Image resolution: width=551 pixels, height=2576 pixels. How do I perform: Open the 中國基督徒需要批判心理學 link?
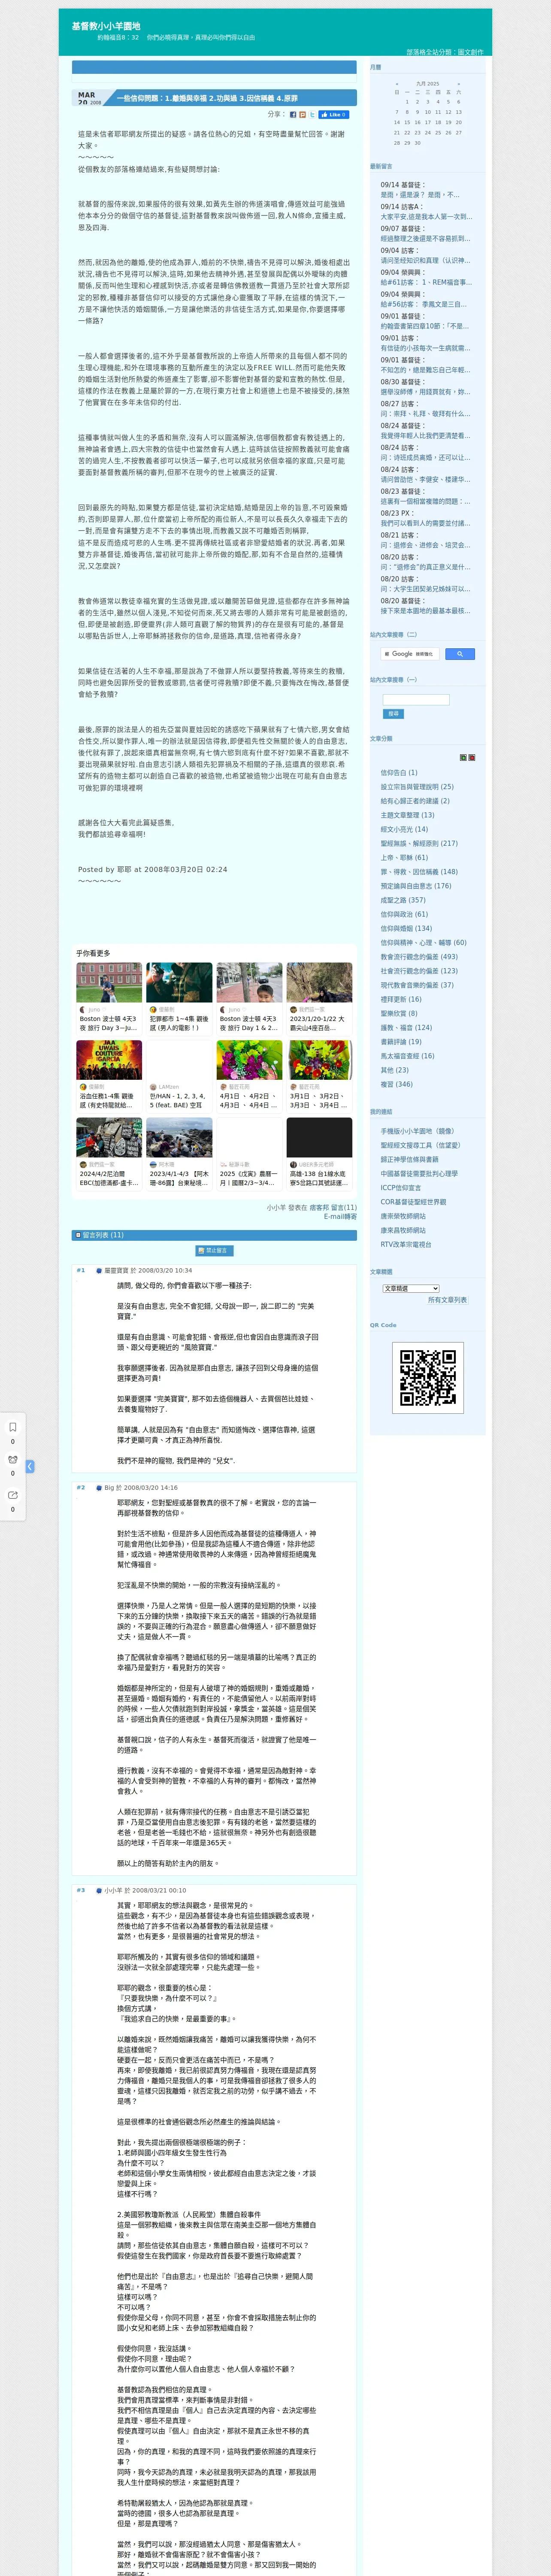(x=419, y=1174)
